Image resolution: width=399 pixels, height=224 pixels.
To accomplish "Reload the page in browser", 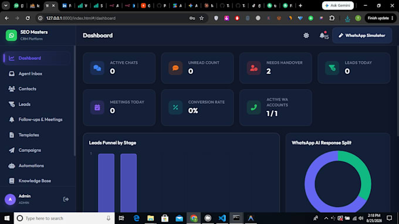I will [x=28, y=18].
